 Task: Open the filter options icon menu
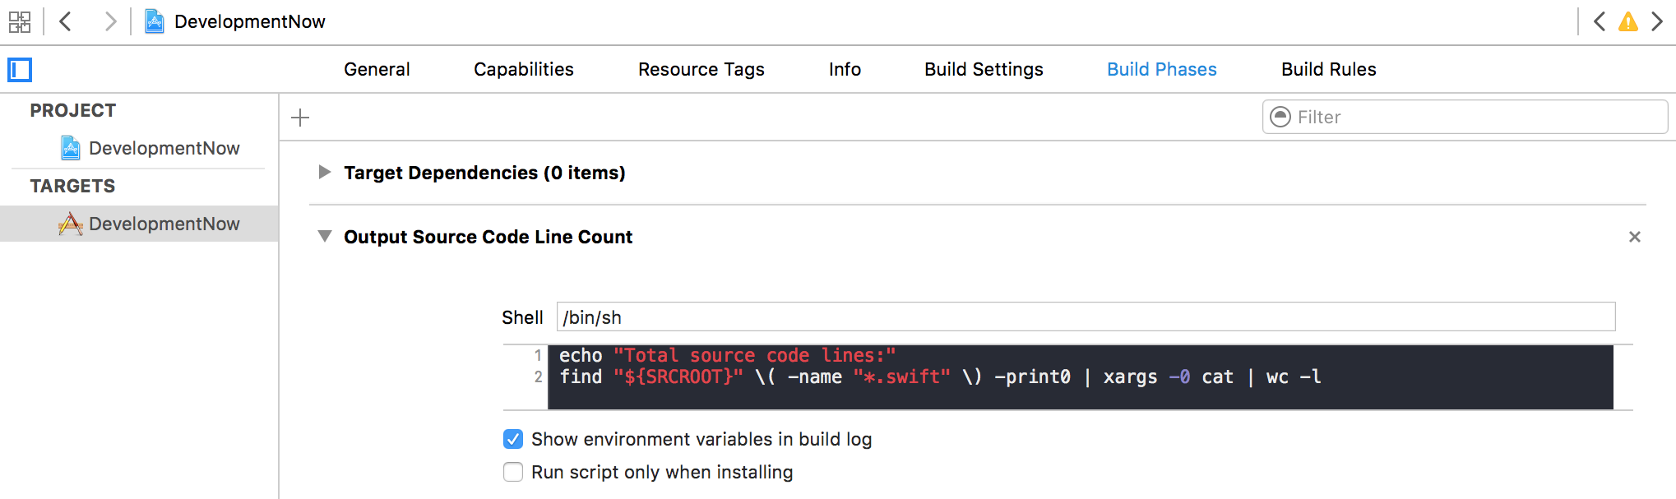click(x=1280, y=117)
